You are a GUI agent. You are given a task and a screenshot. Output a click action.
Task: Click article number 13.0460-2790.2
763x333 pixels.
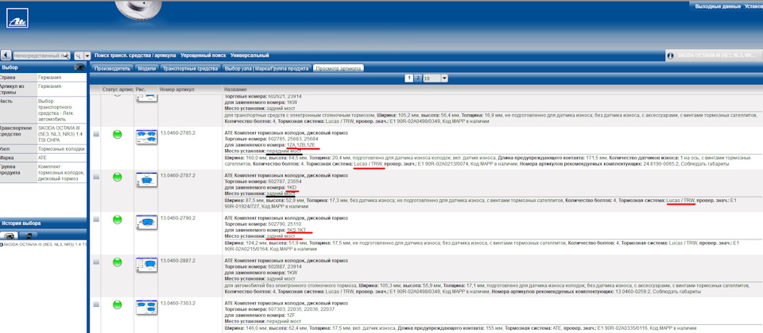(177, 218)
